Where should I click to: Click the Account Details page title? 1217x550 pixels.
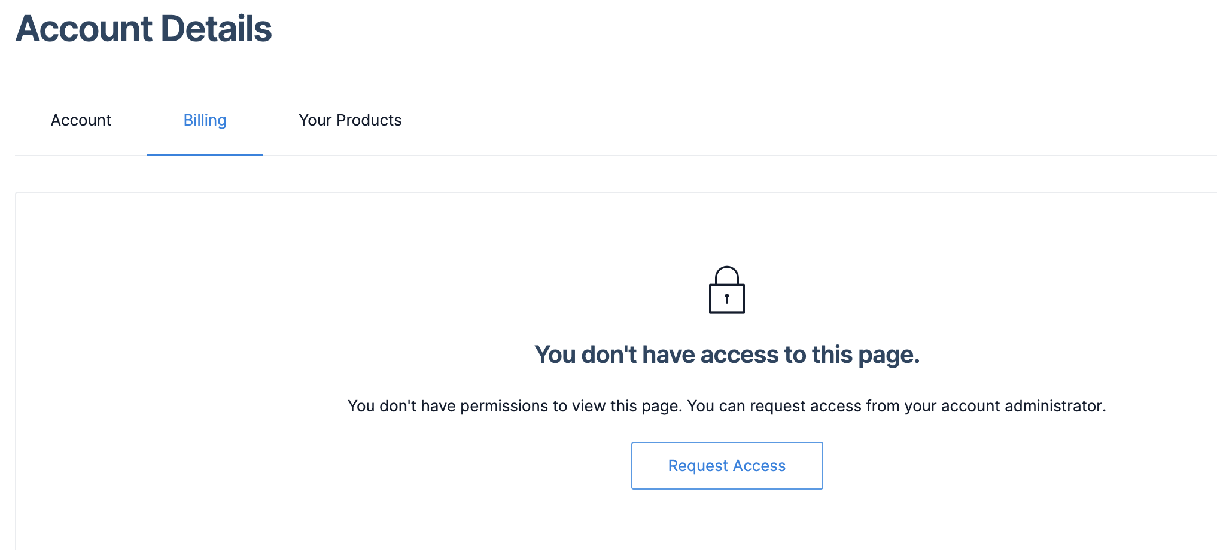[x=144, y=29]
